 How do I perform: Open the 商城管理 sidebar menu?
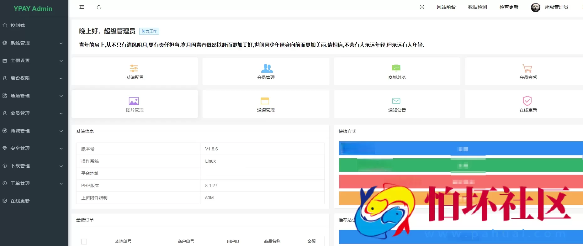[34, 131]
